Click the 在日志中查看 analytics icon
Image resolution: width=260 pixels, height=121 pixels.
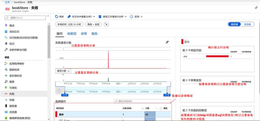coord(69,17)
